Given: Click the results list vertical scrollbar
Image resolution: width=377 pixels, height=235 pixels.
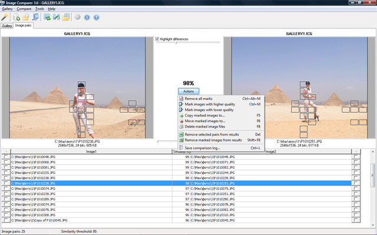Looking at the screenshot, I should 373,175.
